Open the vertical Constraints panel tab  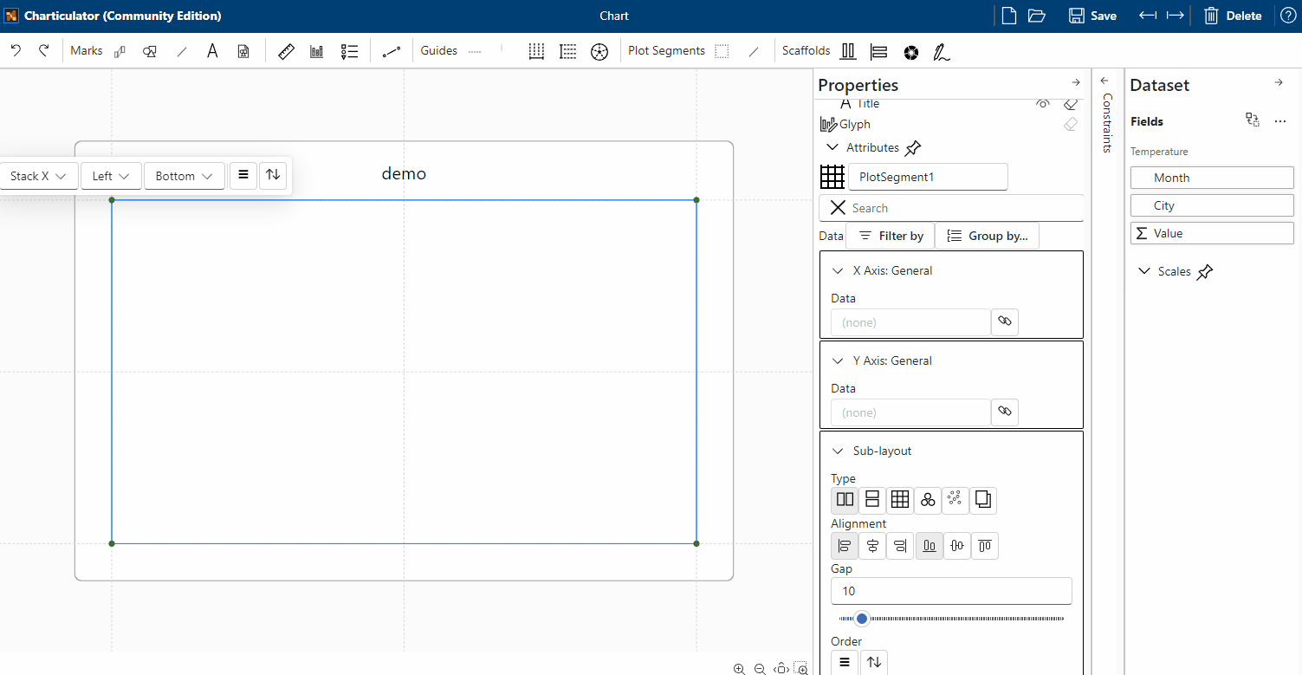1106,121
